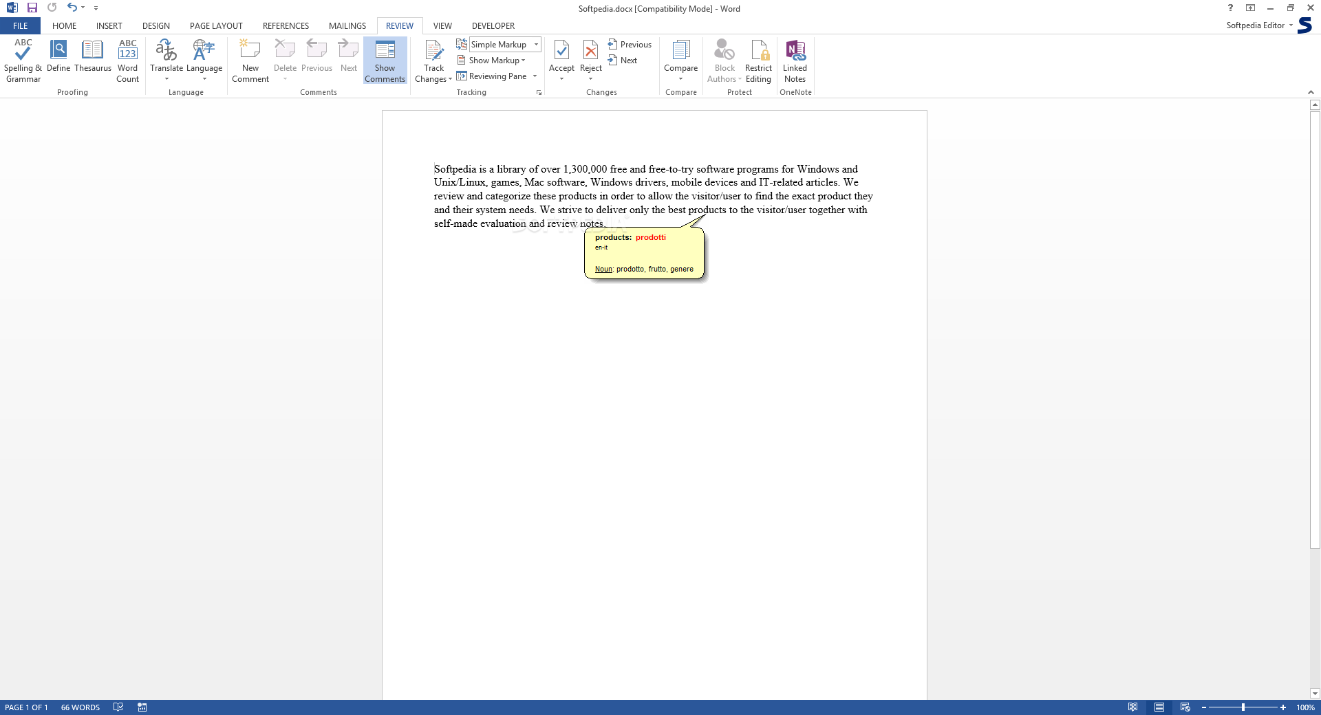Click the 100% zoom level

click(x=1305, y=707)
